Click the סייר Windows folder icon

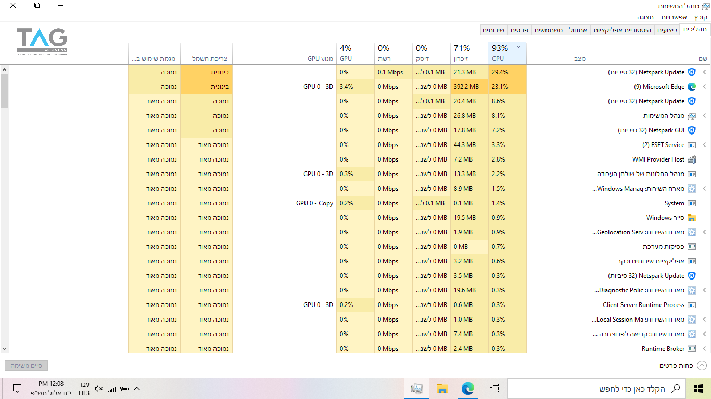pos(692,218)
